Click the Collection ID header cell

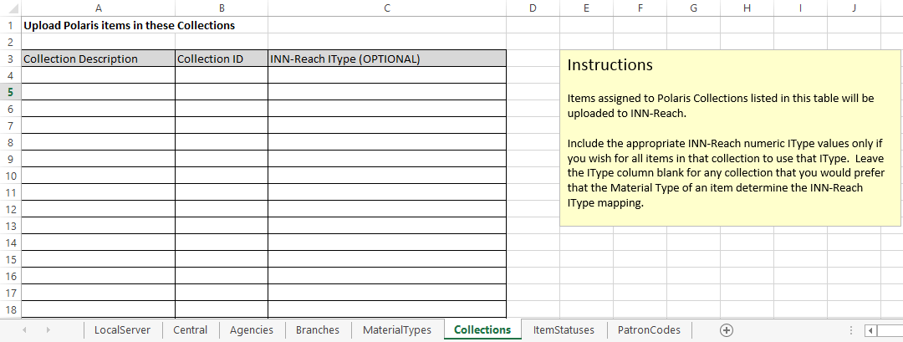point(221,59)
